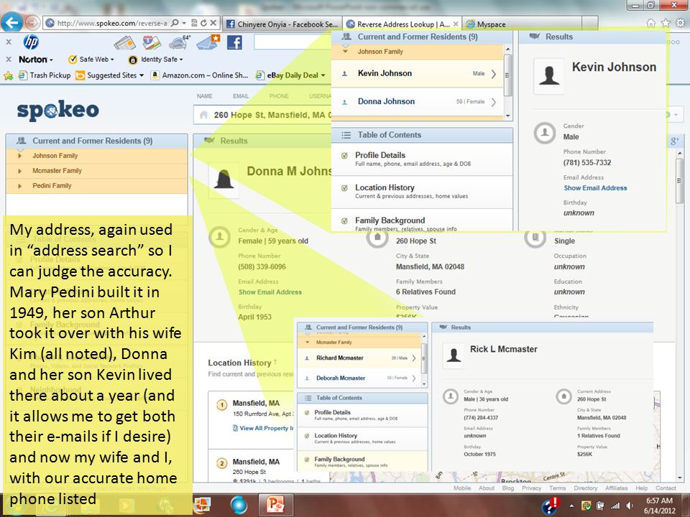690x517 pixels.
Task: Open the Norton dropdown menu
Action: (x=36, y=59)
